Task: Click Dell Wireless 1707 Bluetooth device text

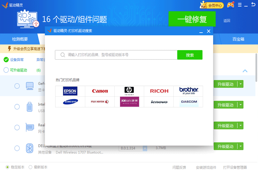Action: coord(79,152)
